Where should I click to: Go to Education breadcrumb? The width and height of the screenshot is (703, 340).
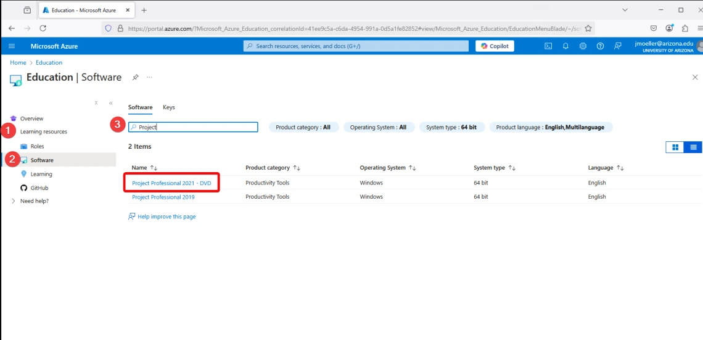[x=49, y=63]
